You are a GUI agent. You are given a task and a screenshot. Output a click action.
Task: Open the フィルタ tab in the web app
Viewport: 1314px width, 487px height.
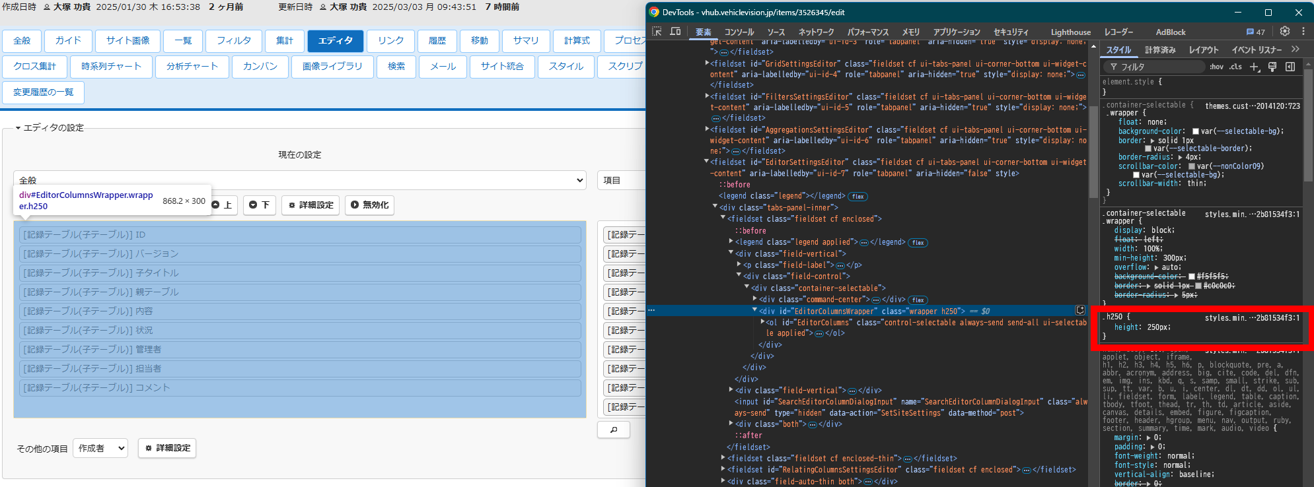234,41
